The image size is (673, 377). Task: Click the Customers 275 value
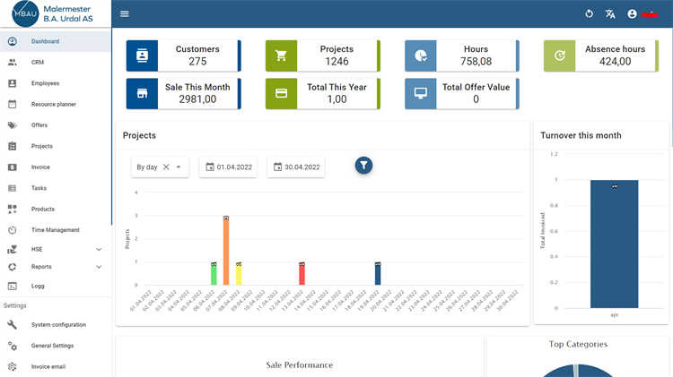coord(197,62)
